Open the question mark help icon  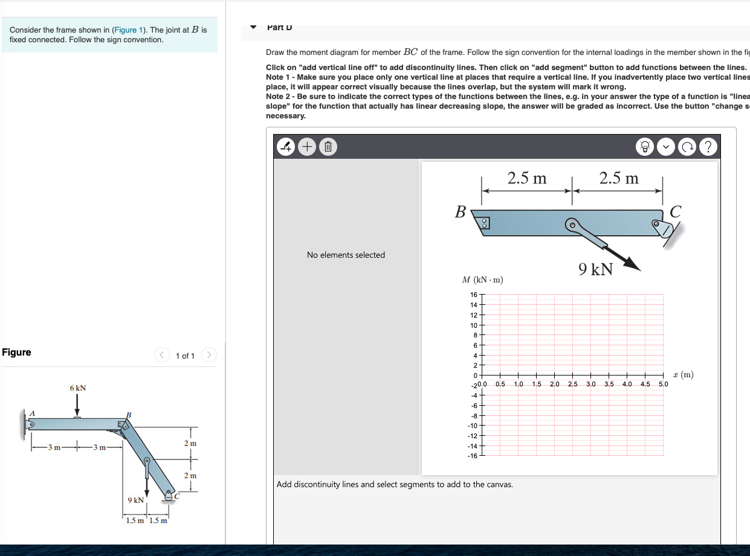[x=708, y=146]
